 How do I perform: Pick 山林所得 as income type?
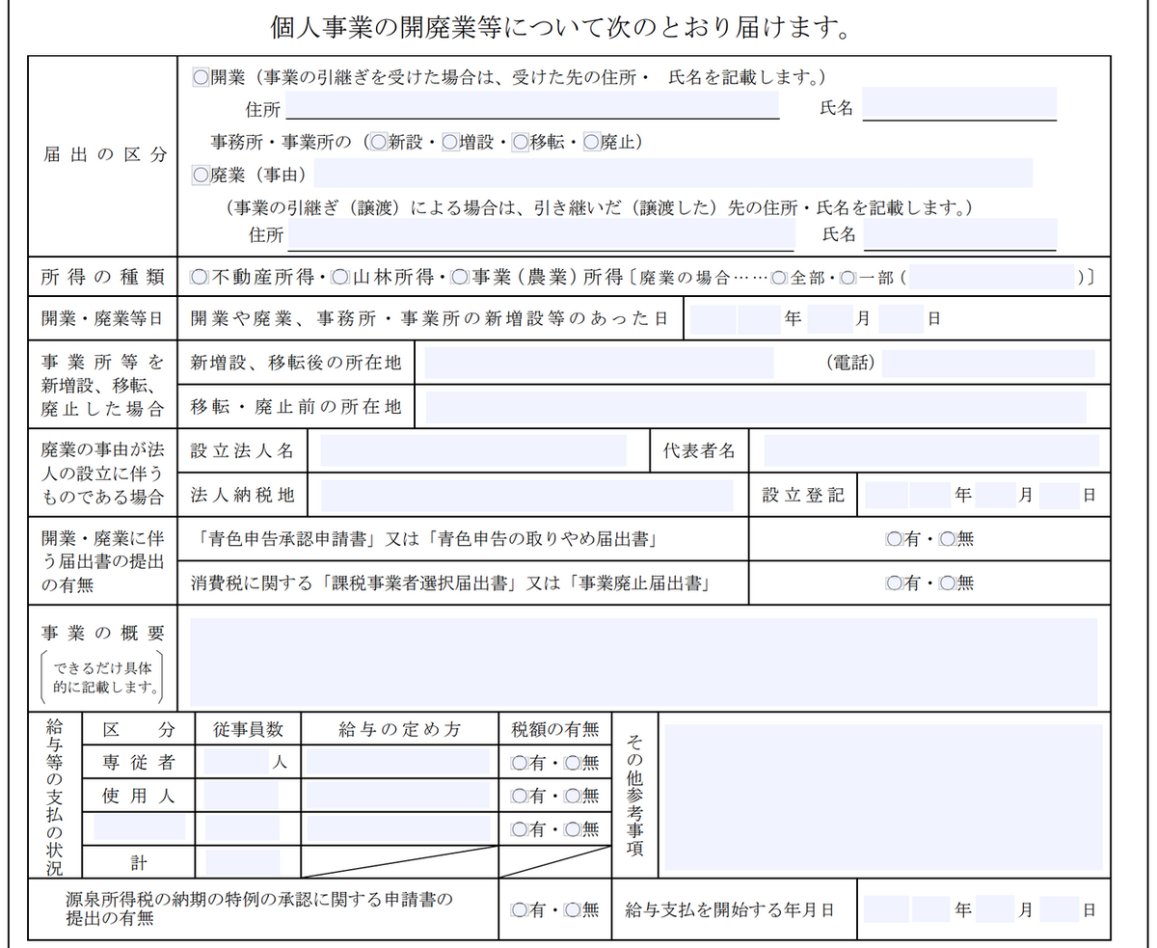pos(339,278)
